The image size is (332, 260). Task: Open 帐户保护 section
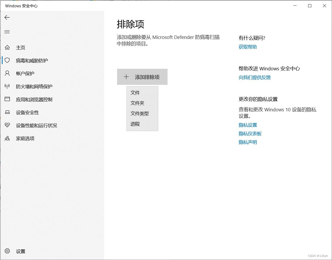point(52,73)
